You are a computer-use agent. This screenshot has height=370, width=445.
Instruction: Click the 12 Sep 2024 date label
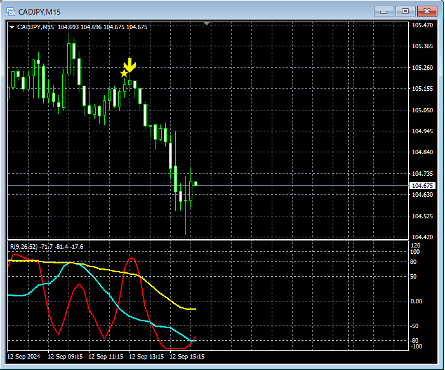pos(23,357)
